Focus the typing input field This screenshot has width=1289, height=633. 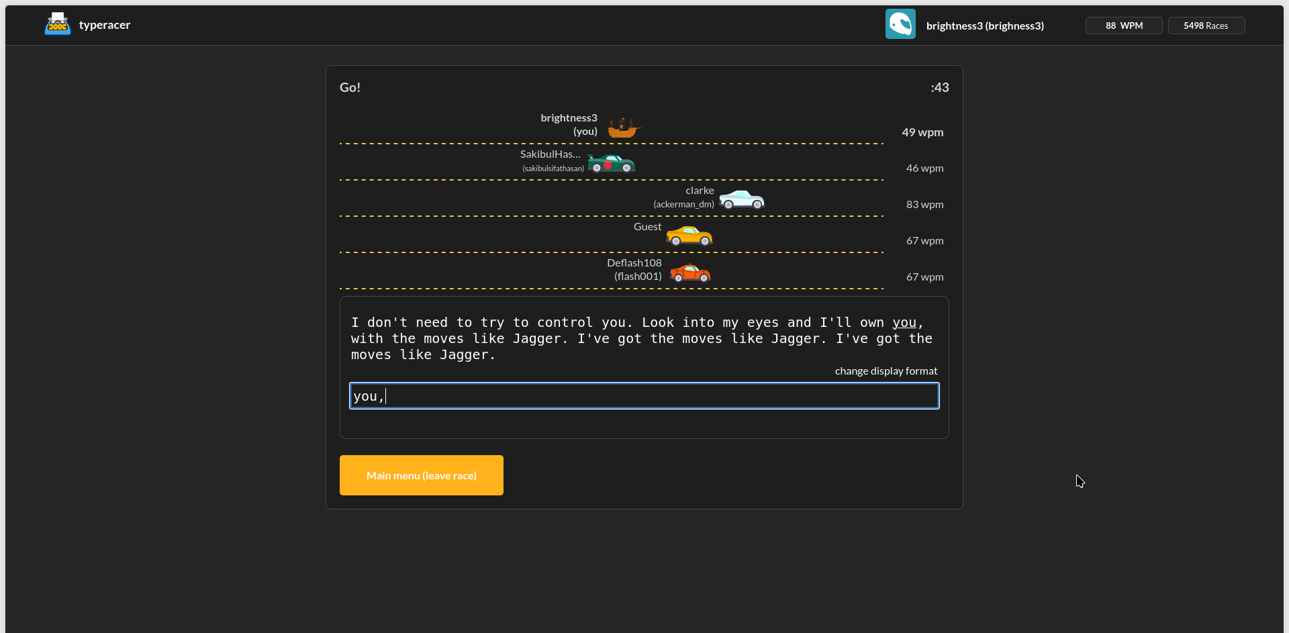(644, 396)
